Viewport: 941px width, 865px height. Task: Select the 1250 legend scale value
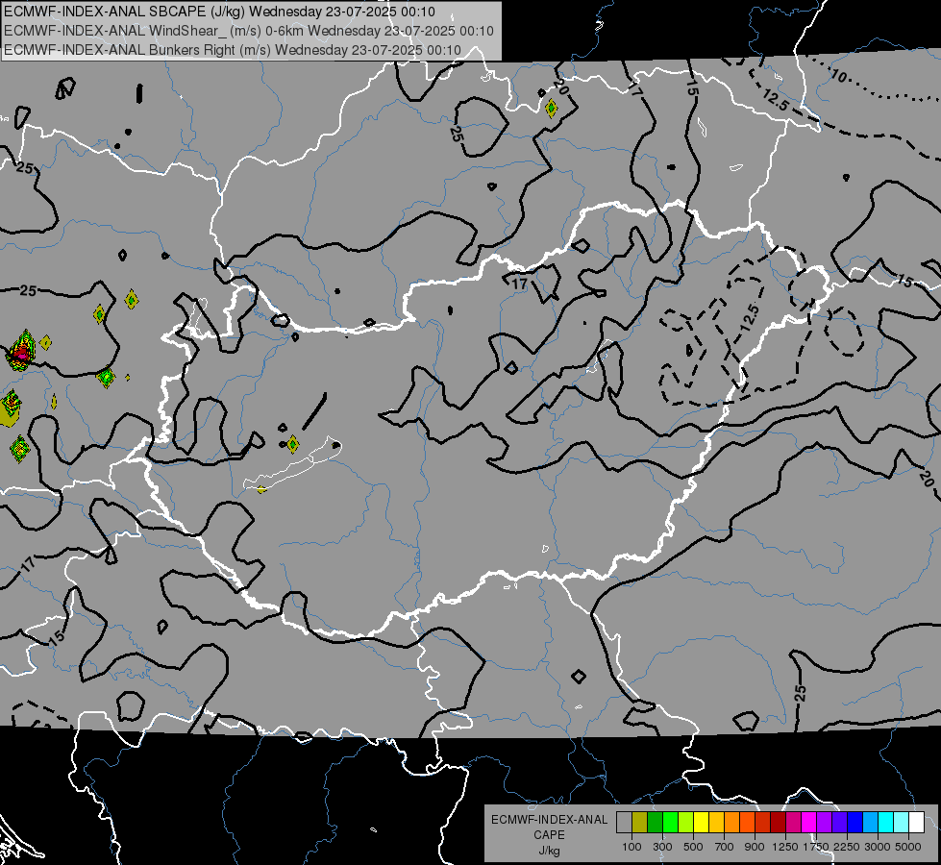(785, 847)
